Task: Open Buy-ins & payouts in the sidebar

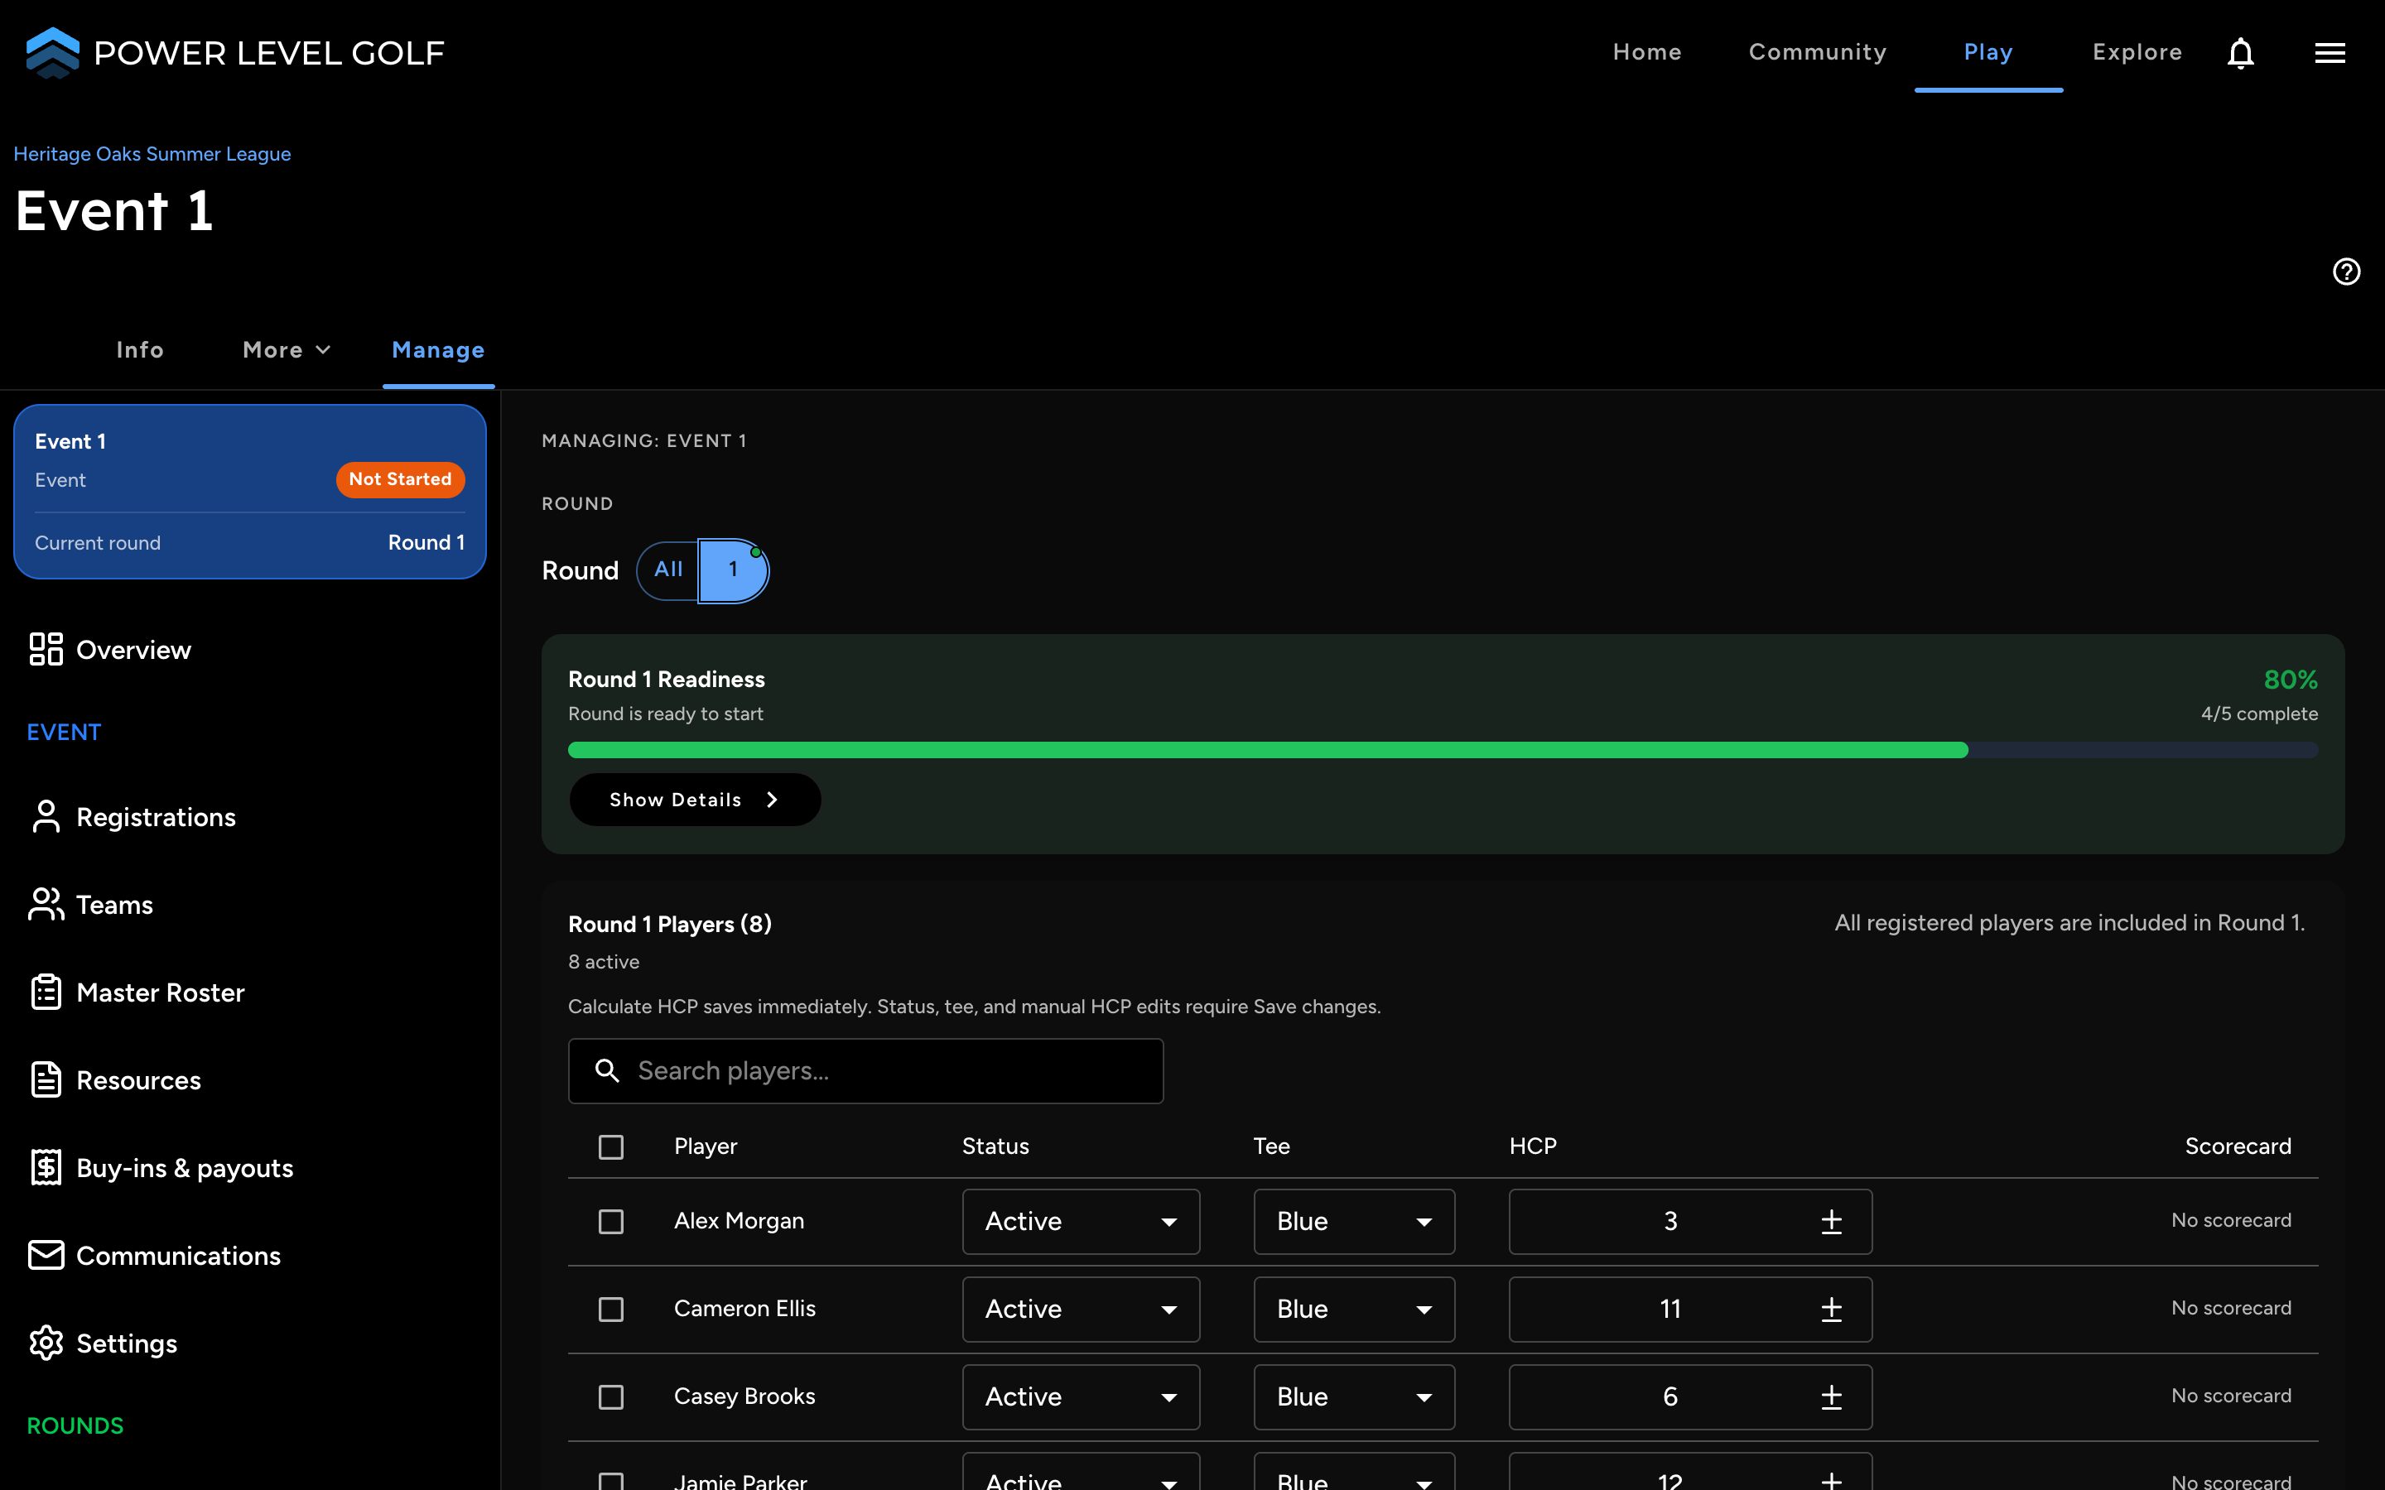Action: pyautogui.click(x=161, y=1168)
